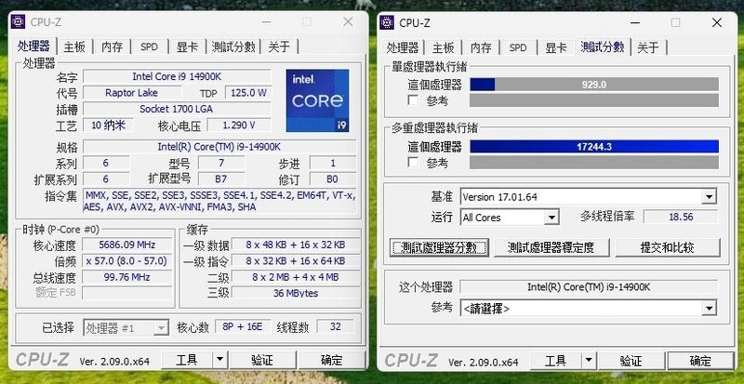Click the 确定 button in the left window
This screenshot has height=384, width=744.
pyautogui.click(x=332, y=360)
